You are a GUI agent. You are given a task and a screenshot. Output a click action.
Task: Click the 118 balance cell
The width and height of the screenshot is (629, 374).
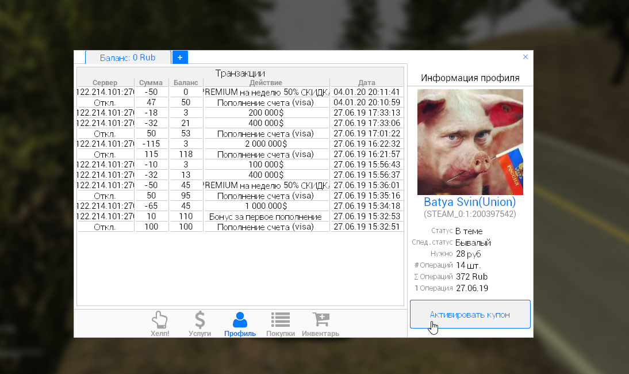point(186,154)
